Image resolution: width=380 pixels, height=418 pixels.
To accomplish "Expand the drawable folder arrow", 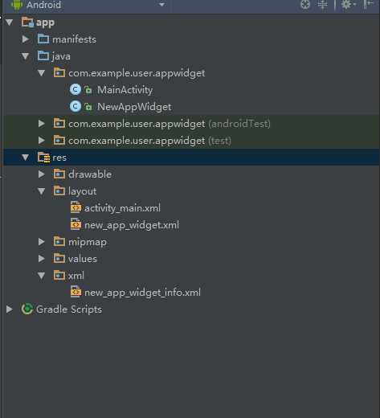I will [42, 174].
